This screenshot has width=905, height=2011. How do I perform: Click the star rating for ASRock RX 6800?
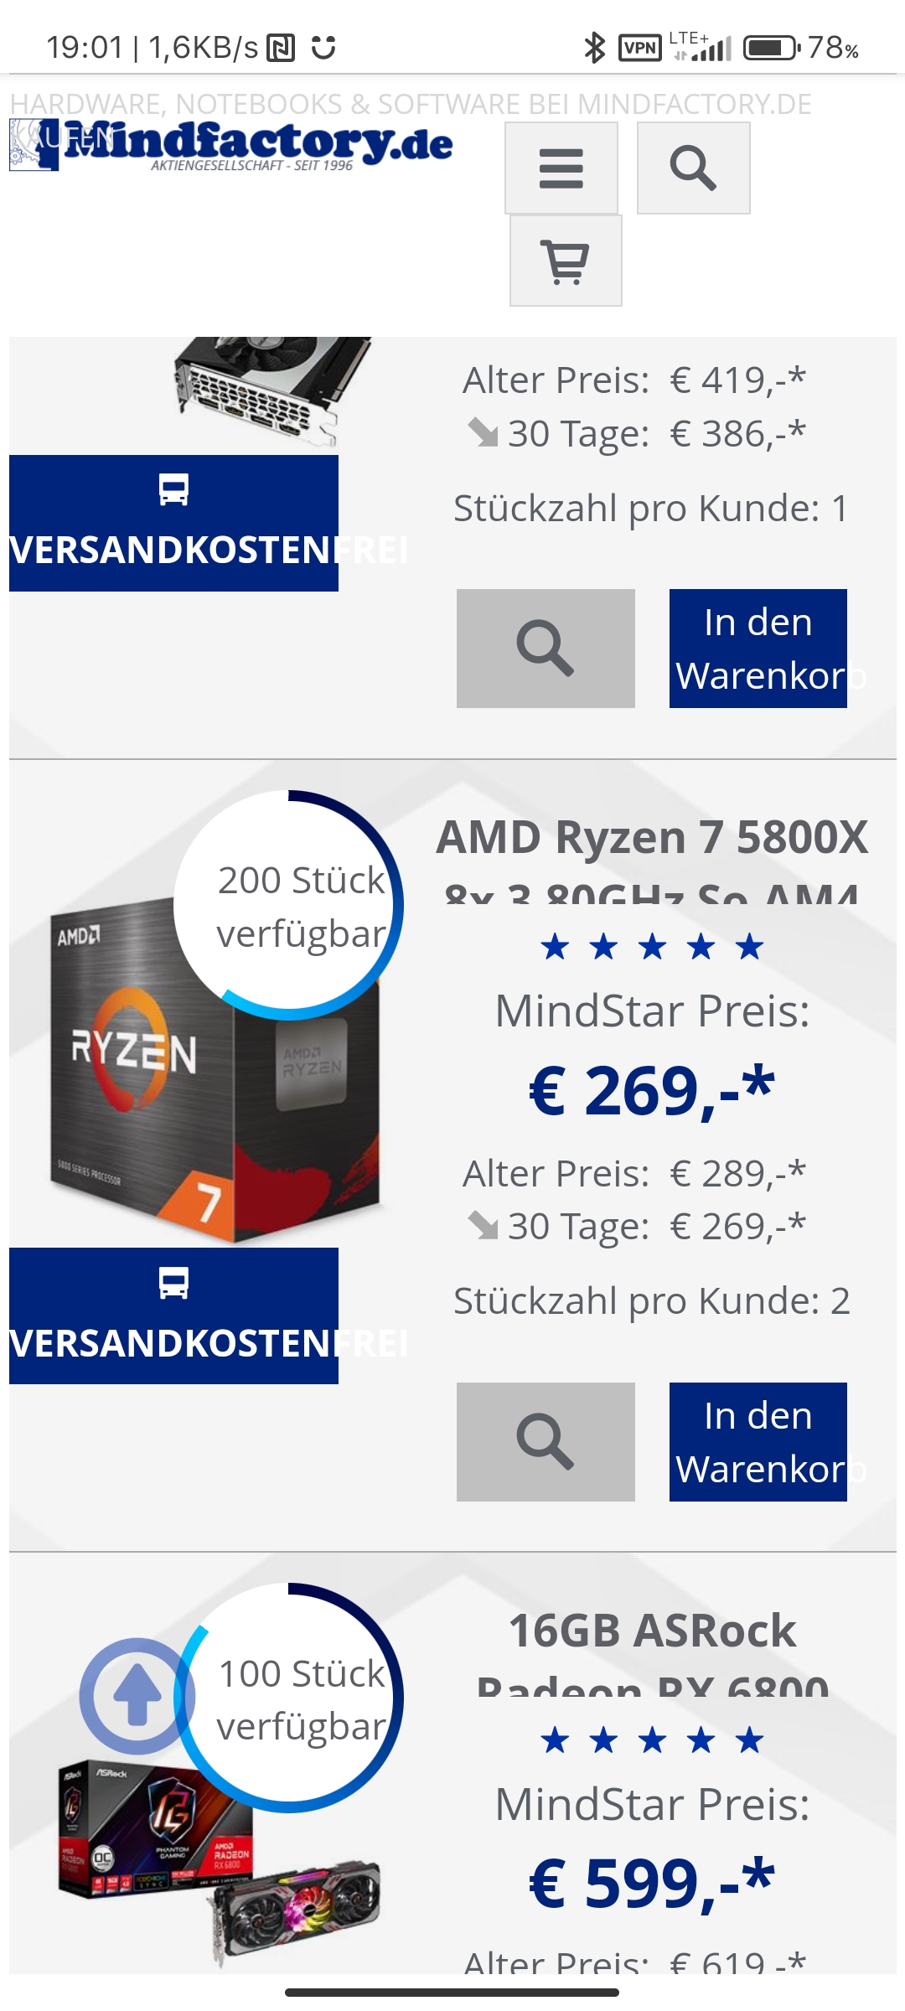(652, 1740)
